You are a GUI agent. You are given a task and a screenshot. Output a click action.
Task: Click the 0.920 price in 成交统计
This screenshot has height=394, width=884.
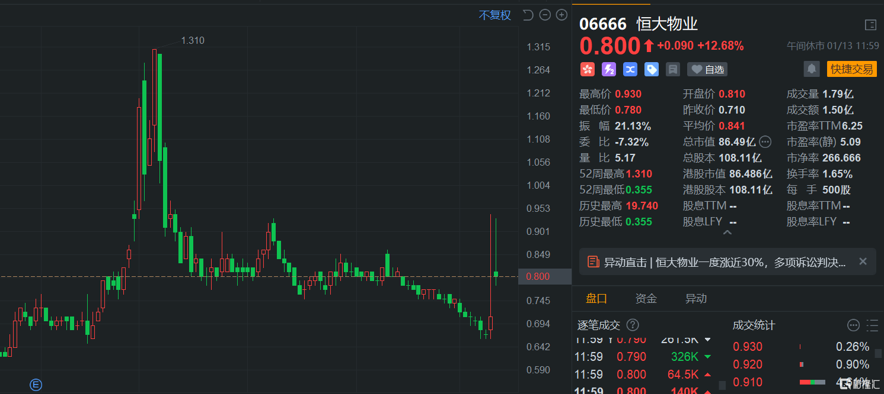748,364
